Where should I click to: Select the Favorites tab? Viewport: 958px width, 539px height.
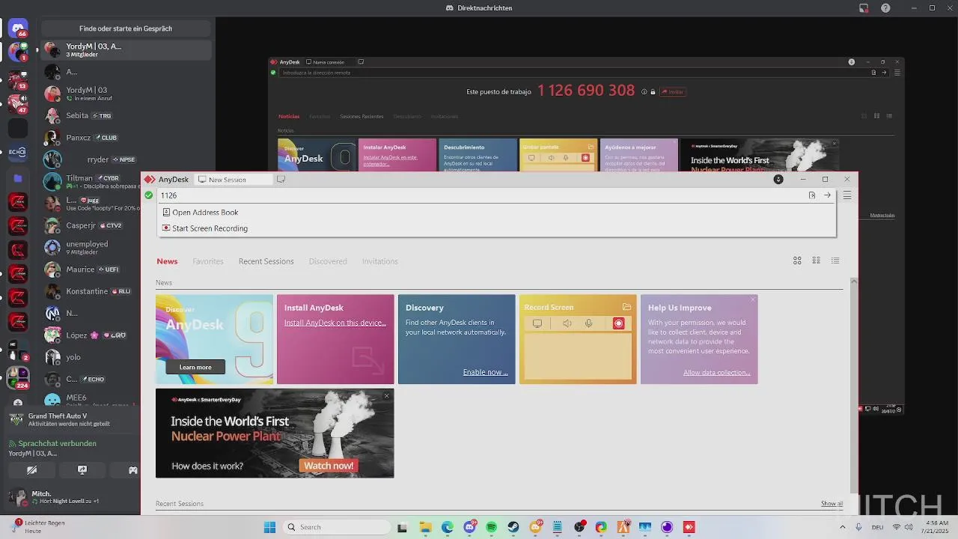208,261
